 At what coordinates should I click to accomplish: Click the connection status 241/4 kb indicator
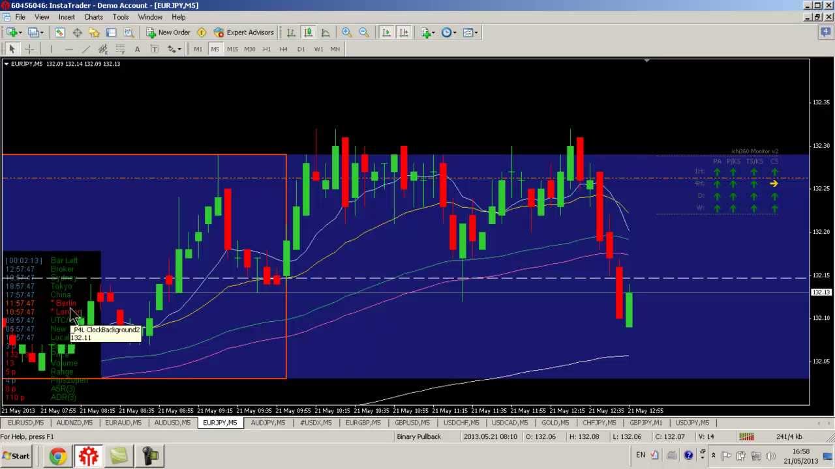[789, 436]
